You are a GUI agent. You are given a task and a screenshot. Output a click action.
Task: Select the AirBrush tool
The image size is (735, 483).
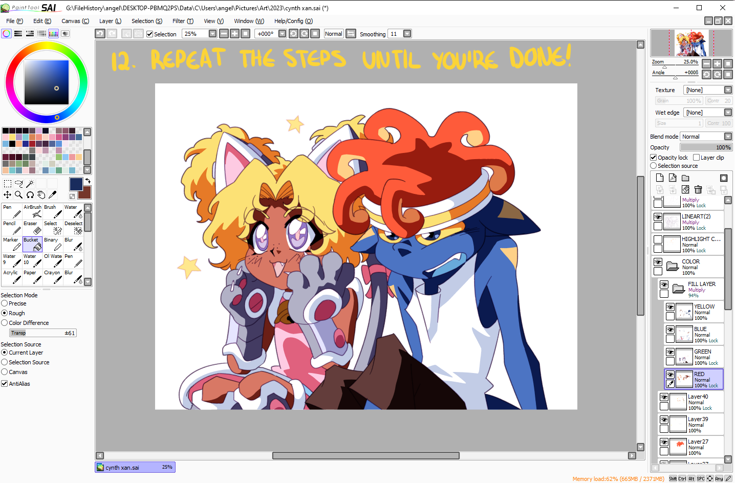coord(32,211)
